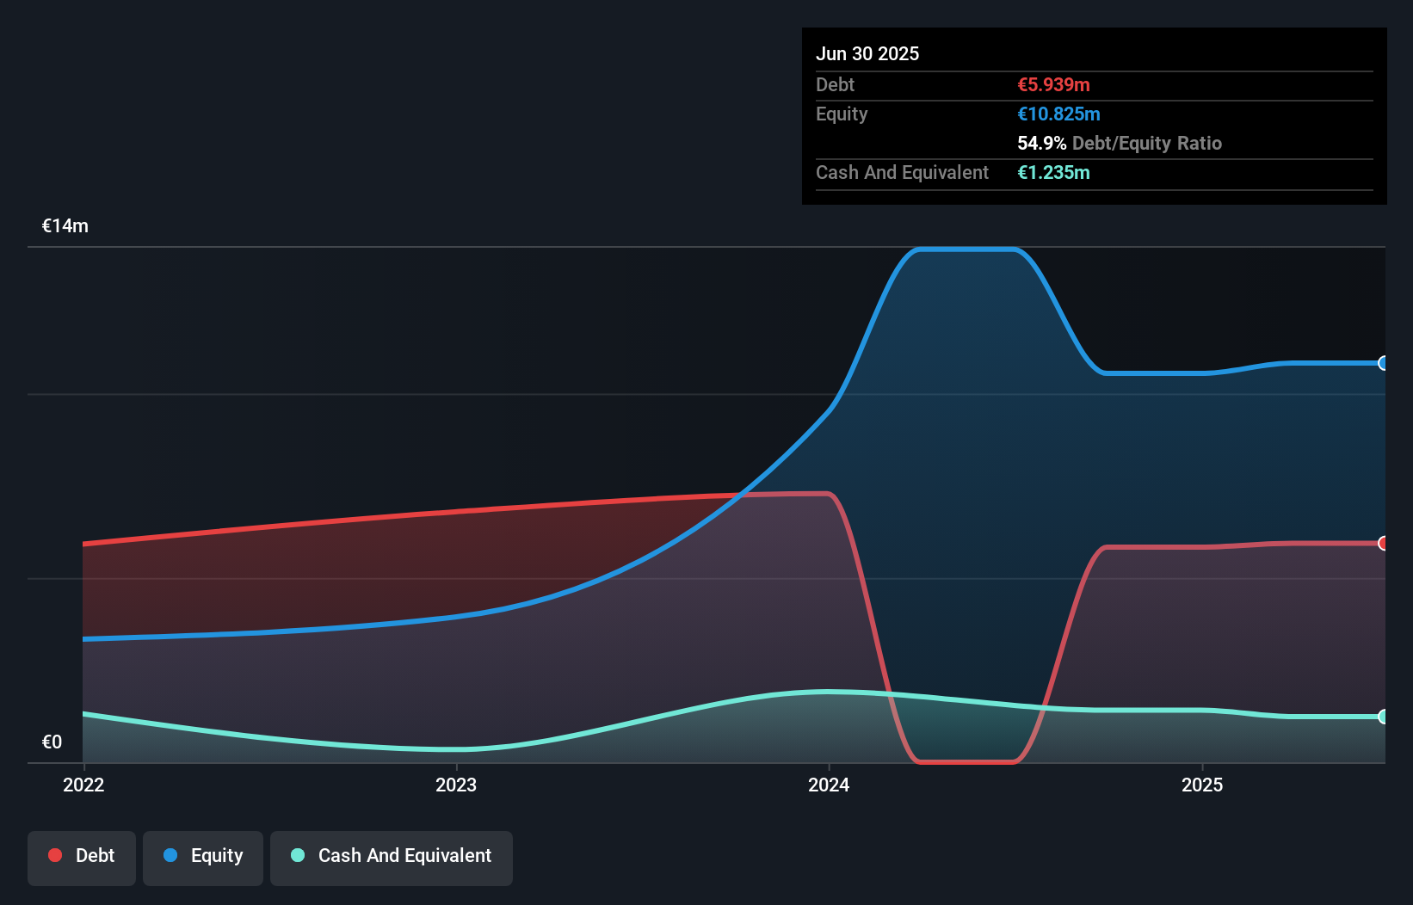Screen dimensions: 1413x905
Task: Select the 2022 label on the x-axis
Action: (x=83, y=785)
